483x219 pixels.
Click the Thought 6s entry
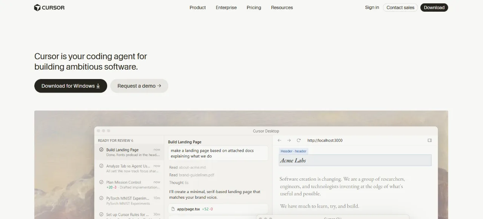pos(179,182)
